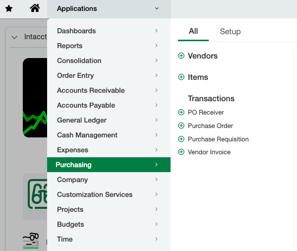
Task: Go to the home icon
Action: [35, 8]
